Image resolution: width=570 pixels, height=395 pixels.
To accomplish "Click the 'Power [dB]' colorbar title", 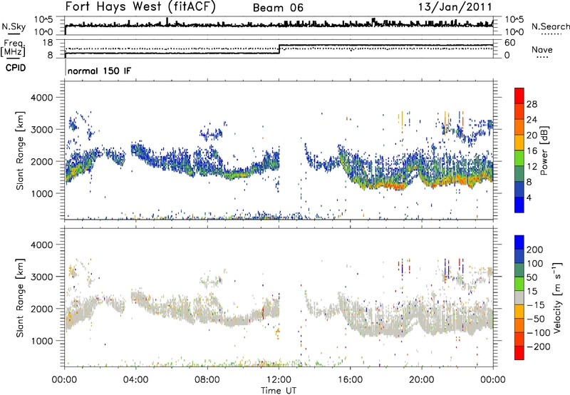I will pyautogui.click(x=544, y=150).
